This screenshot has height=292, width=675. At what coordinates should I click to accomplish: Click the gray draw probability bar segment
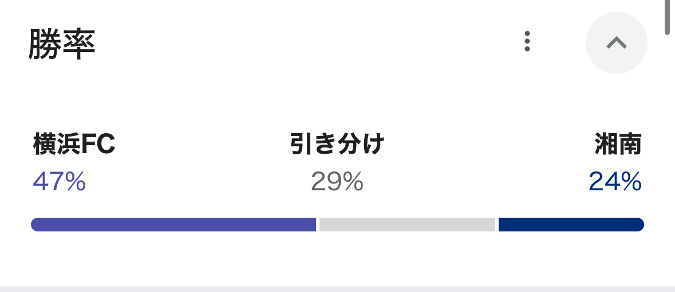point(407,225)
